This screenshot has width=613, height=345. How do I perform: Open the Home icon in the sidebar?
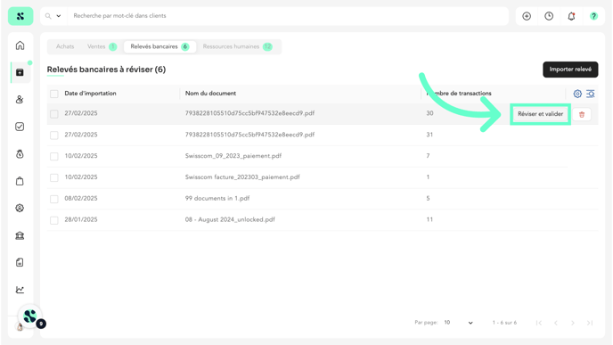[x=20, y=45]
